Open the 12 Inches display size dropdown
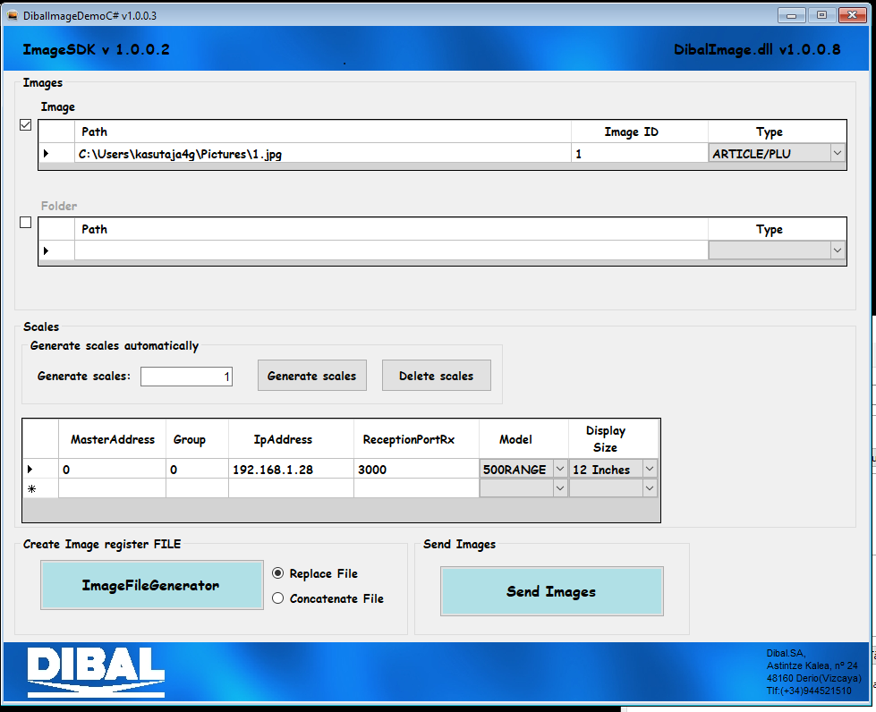Screen dimensions: 876x712 click(x=650, y=469)
